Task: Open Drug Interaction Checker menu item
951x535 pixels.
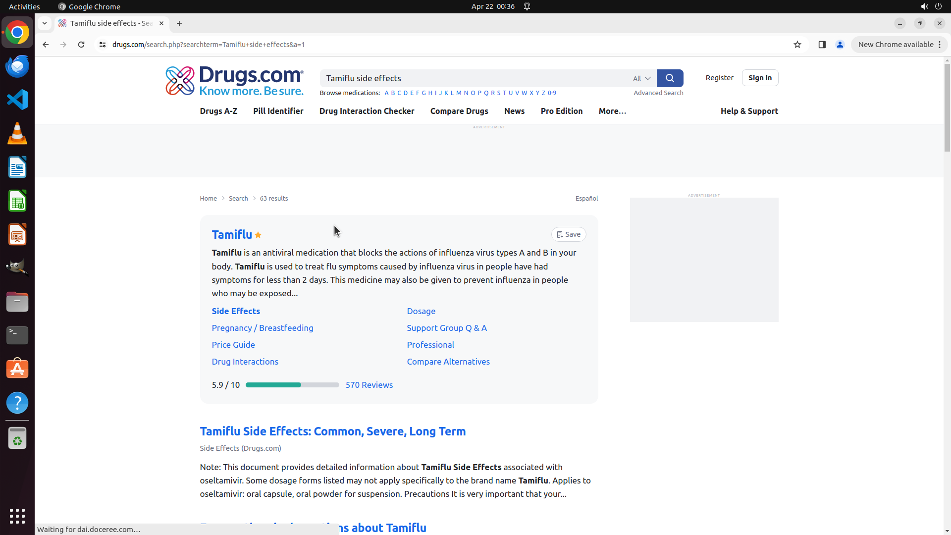Action: [x=367, y=111]
